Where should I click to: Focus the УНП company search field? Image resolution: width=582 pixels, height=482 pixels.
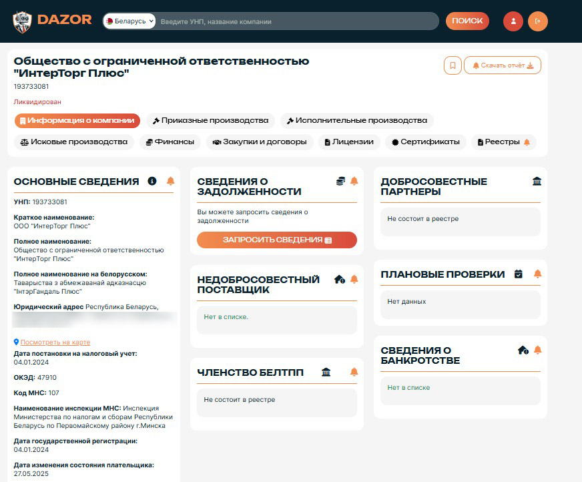click(x=297, y=21)
